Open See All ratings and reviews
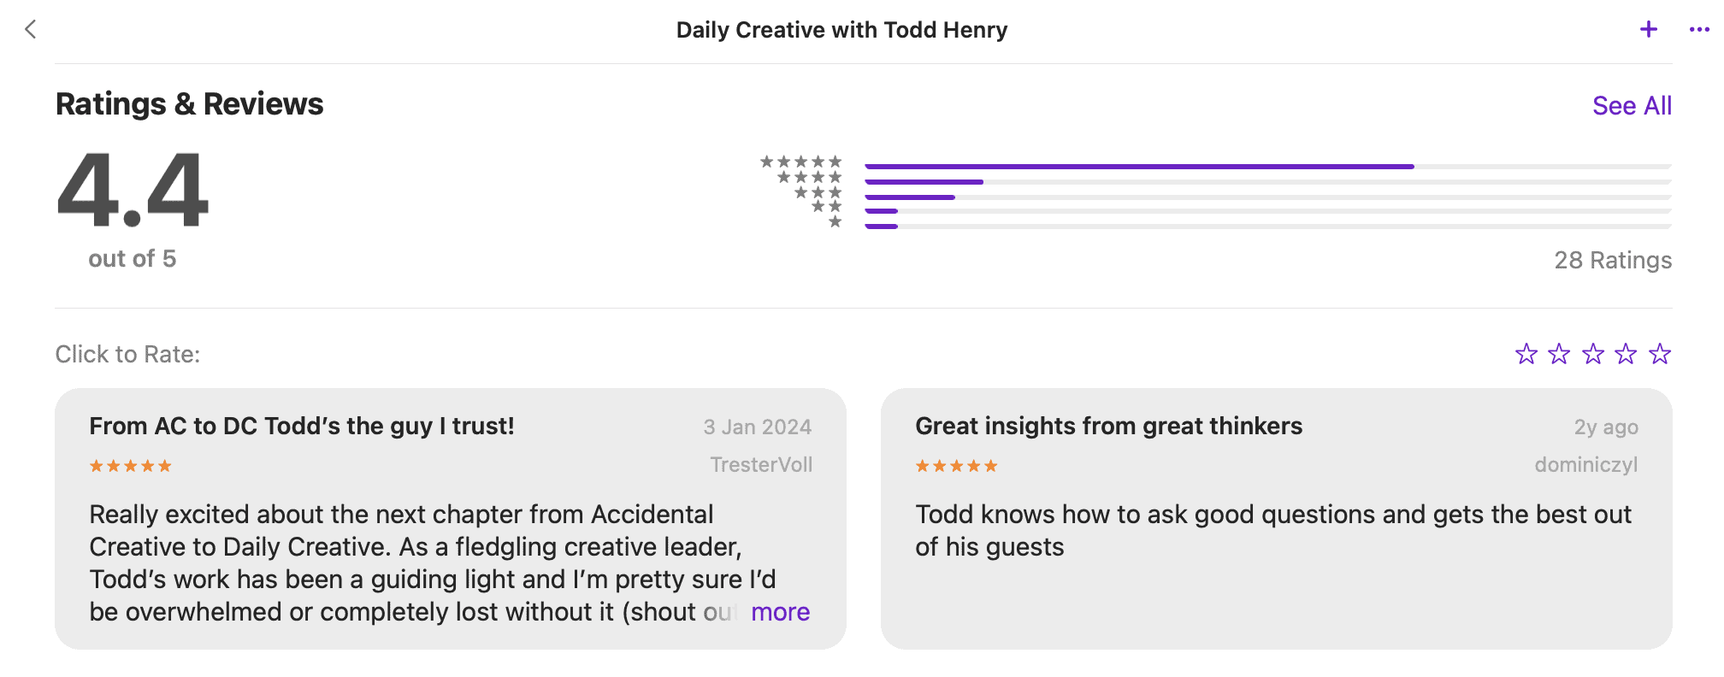This screenshot has width=1724, height=677. (x=1631, y=106)
